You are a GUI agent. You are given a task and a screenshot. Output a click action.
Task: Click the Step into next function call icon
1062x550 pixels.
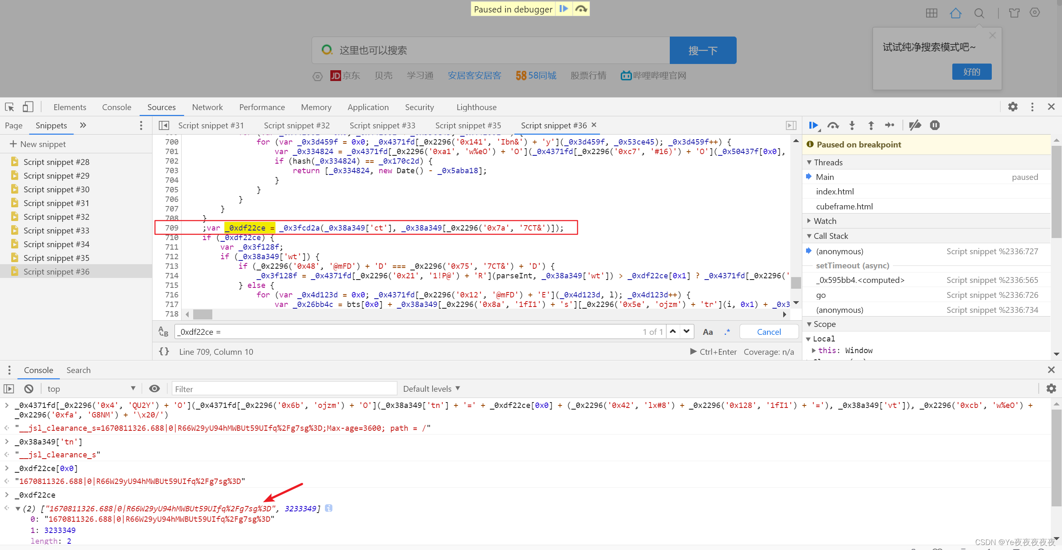coord(851,125)
